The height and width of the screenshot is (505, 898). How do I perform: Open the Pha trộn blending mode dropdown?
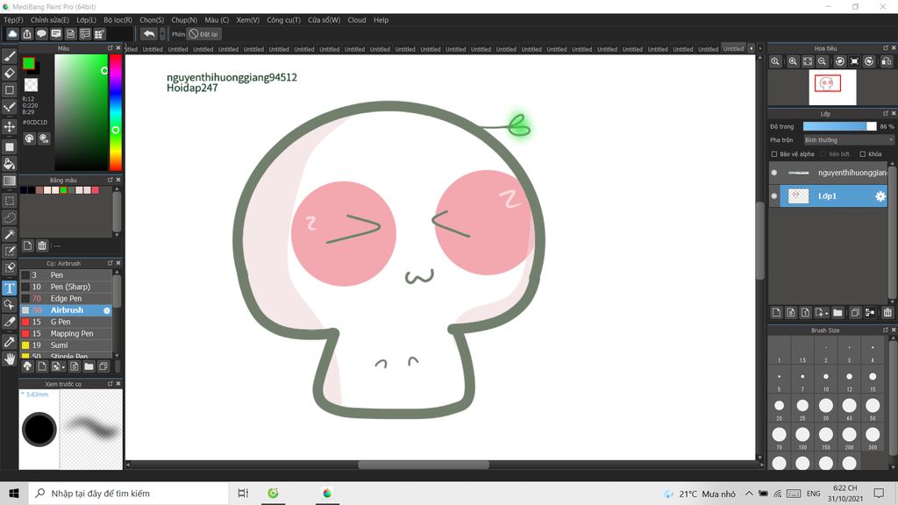tap(848, 139)
